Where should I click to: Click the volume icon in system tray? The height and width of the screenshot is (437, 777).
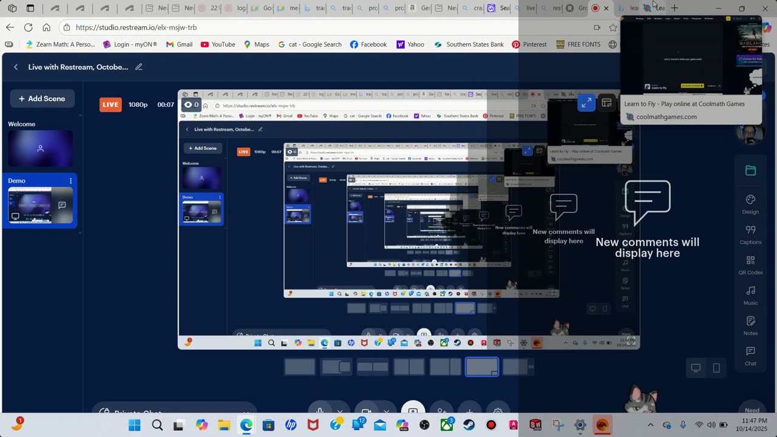(x=710, y=425)
